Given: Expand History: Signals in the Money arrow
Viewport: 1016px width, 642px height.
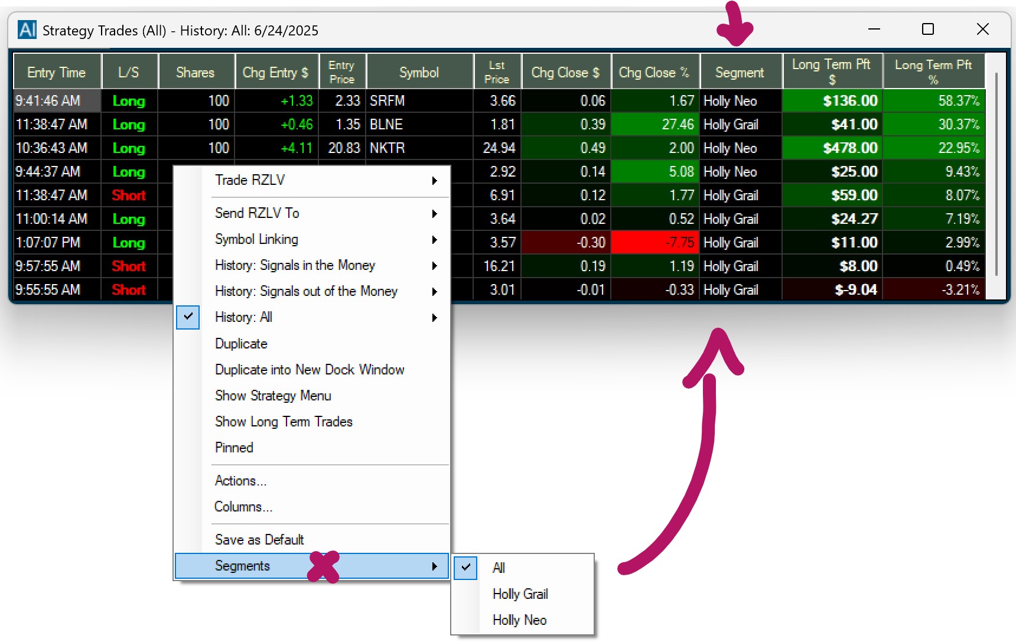Looking at the screenshot, I should [435, 265].
